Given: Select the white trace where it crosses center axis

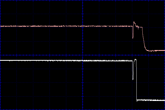Looking at the screenshot, I should pos(82,60).
